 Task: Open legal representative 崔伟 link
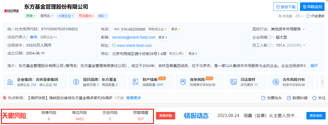click(34, 37)
